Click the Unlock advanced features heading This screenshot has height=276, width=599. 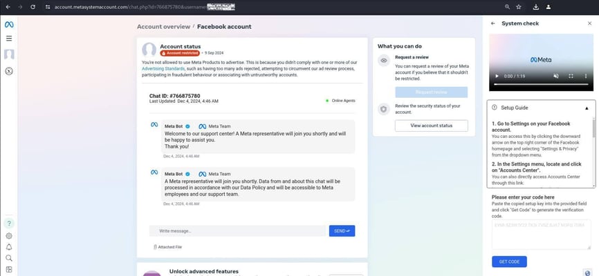204,271
